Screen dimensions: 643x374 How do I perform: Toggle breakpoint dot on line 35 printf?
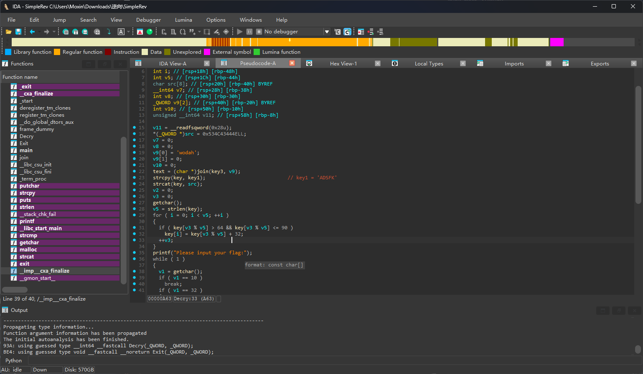tap(134, 253)
